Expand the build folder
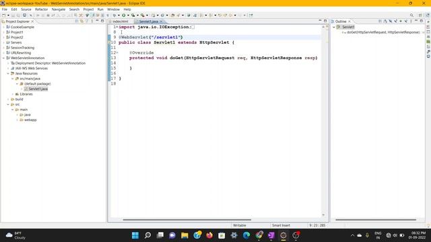The width and height of the screenshot is (431, 242). pyautogui.click(x=8, y=99)
